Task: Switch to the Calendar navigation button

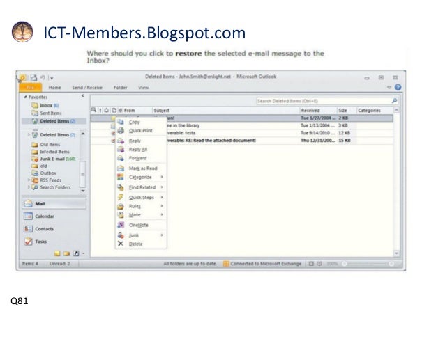Action: coord(54,216)
